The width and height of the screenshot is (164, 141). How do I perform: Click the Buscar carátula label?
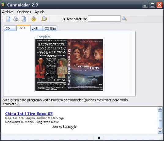[75, 19]
